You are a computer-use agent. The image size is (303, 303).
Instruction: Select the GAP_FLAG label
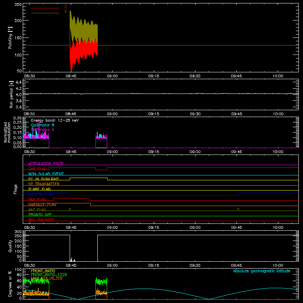[37, 169]
